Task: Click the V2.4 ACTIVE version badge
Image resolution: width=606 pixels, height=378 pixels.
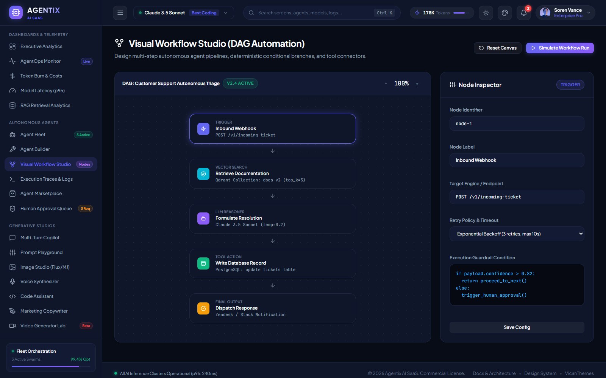Action: (x=240, y=84)
